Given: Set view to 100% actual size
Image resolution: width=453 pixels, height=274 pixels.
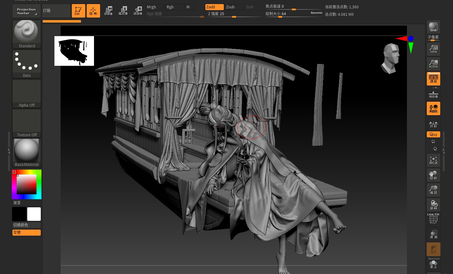Looking at the screenshot, I should click(434, 49).
